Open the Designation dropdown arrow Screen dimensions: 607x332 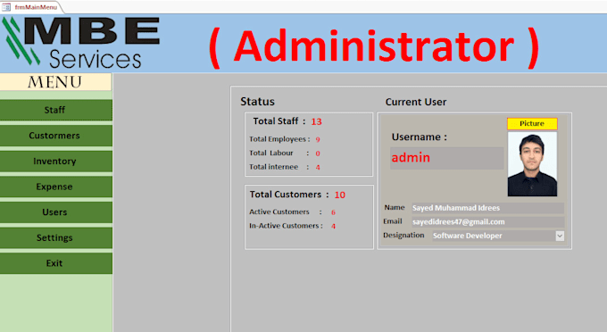pyautogui.click(x=560, y=236)
